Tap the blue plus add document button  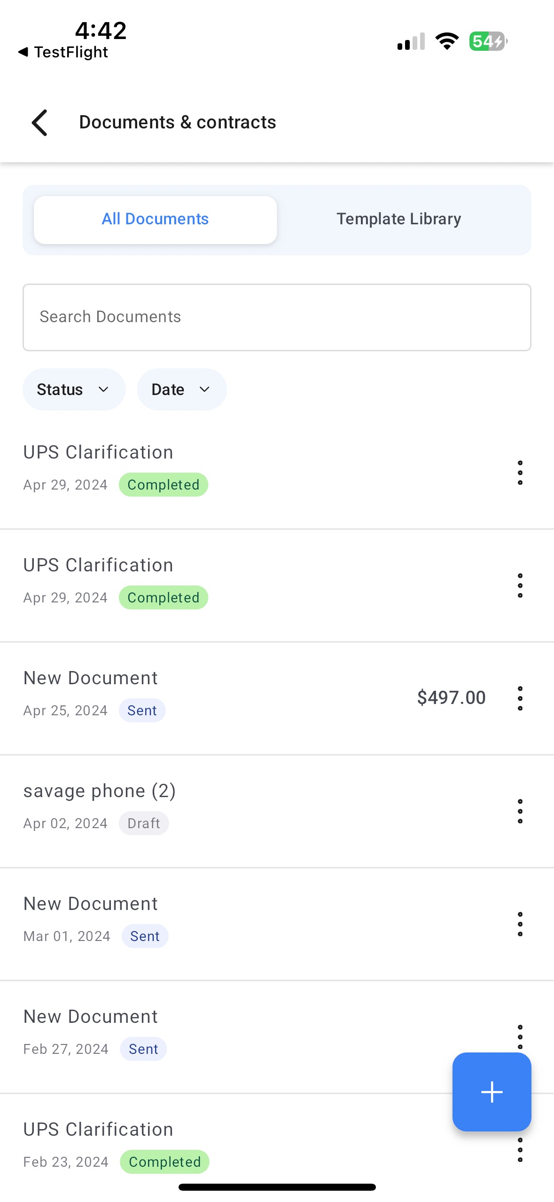click(492, 1091)
